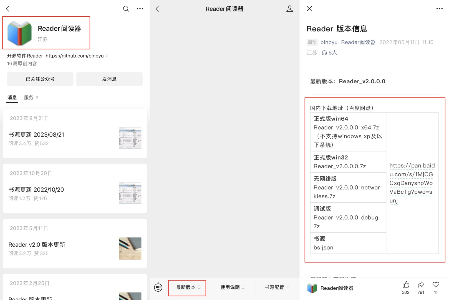Go back from the Reader阅读器 chat panel
Screen dimensions: 449x300
click(x=158, y=9)
